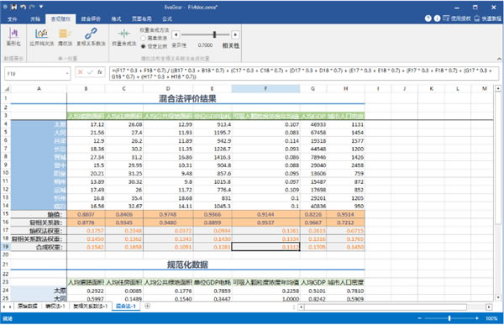The width and height of the screenshot is (504, 325).
Task: Click the 混合法评价结果 title cell
Action: click(x=187, y=98)
